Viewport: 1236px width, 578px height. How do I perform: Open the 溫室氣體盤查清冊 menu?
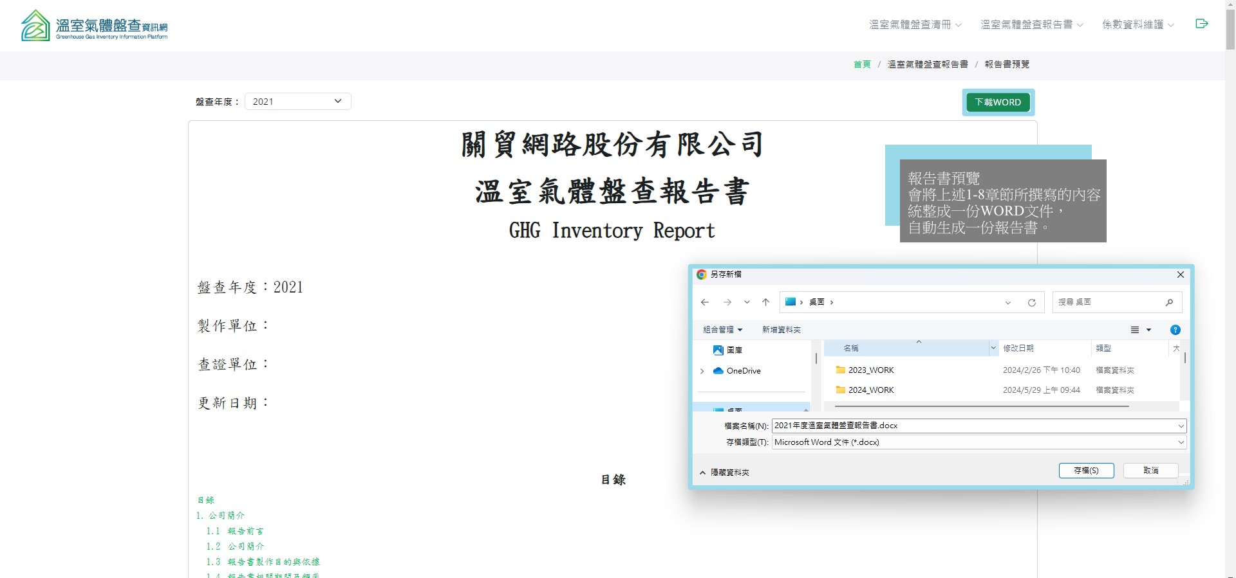(x=915, y=24)
